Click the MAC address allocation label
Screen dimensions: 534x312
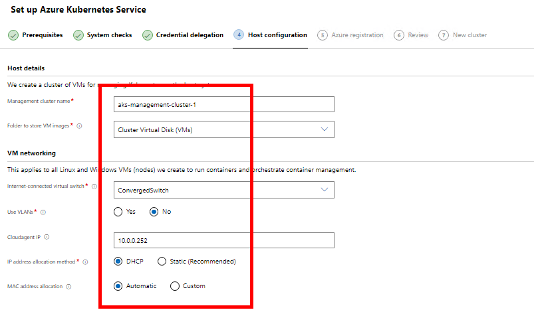point(35,287)
